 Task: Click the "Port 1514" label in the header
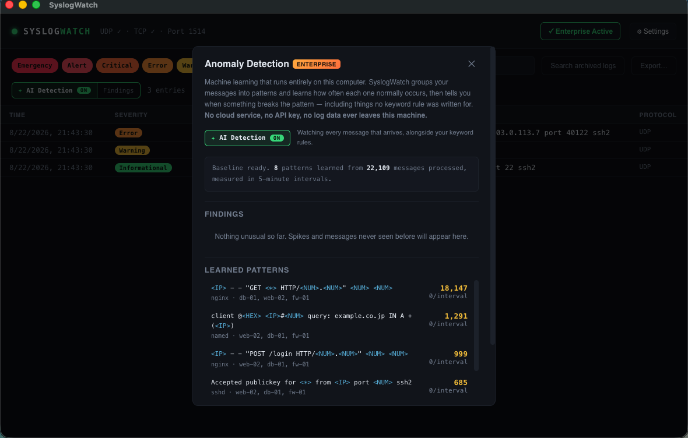click(x=187, y=31)
